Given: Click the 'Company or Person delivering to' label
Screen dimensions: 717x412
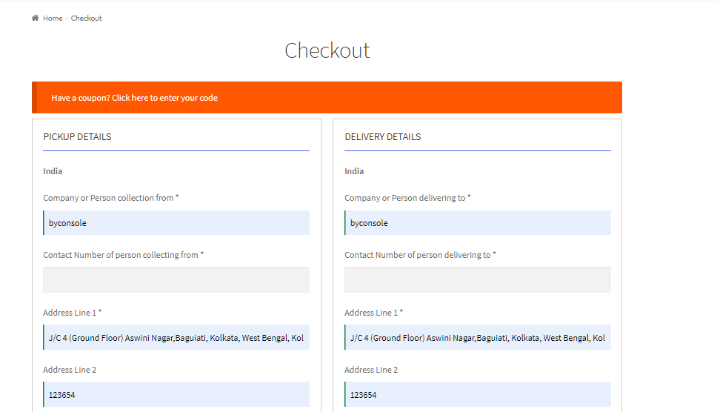Looking at the screenshot, I should [407, 198].
